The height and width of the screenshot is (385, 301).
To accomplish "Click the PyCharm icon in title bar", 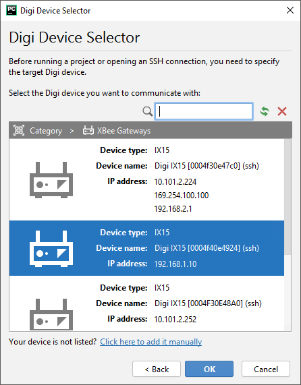I will click(x=11, y=10).
